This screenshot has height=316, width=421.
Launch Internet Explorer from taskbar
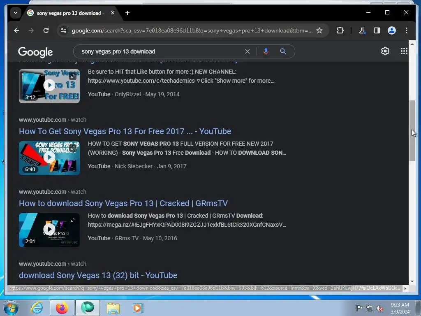click(x=37, y=308)
